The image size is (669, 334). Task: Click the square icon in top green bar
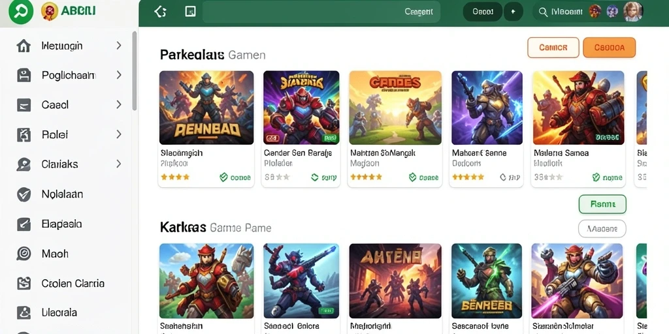tap(190, 12)
